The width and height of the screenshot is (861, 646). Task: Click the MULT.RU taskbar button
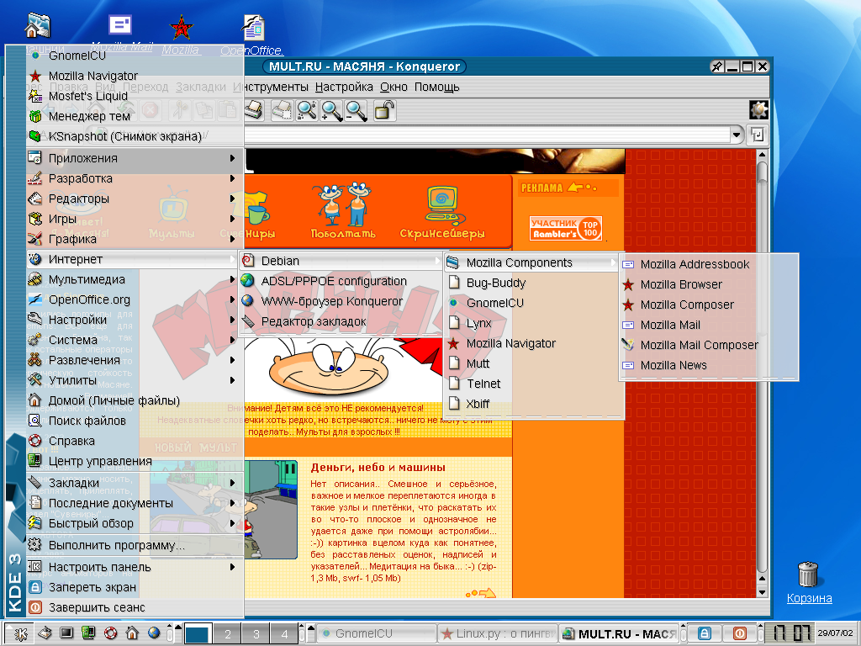[x=619, y=633]
